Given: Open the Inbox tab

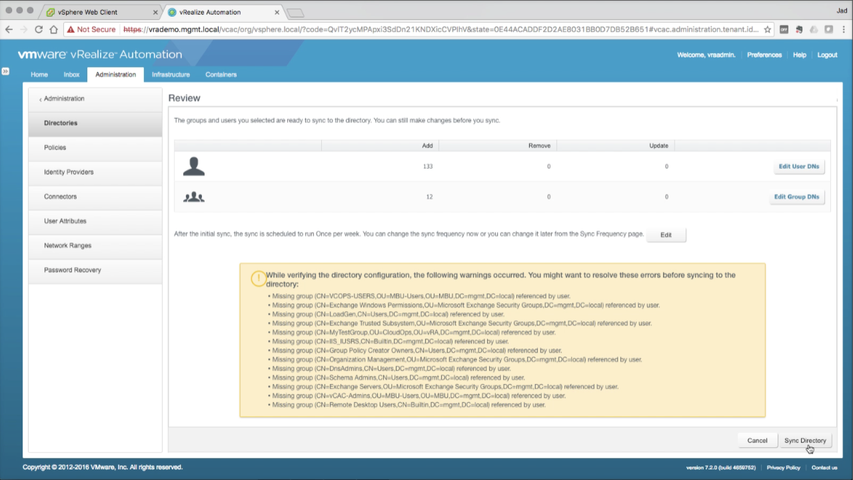Looking at the screenshot, I should (71, 75).
